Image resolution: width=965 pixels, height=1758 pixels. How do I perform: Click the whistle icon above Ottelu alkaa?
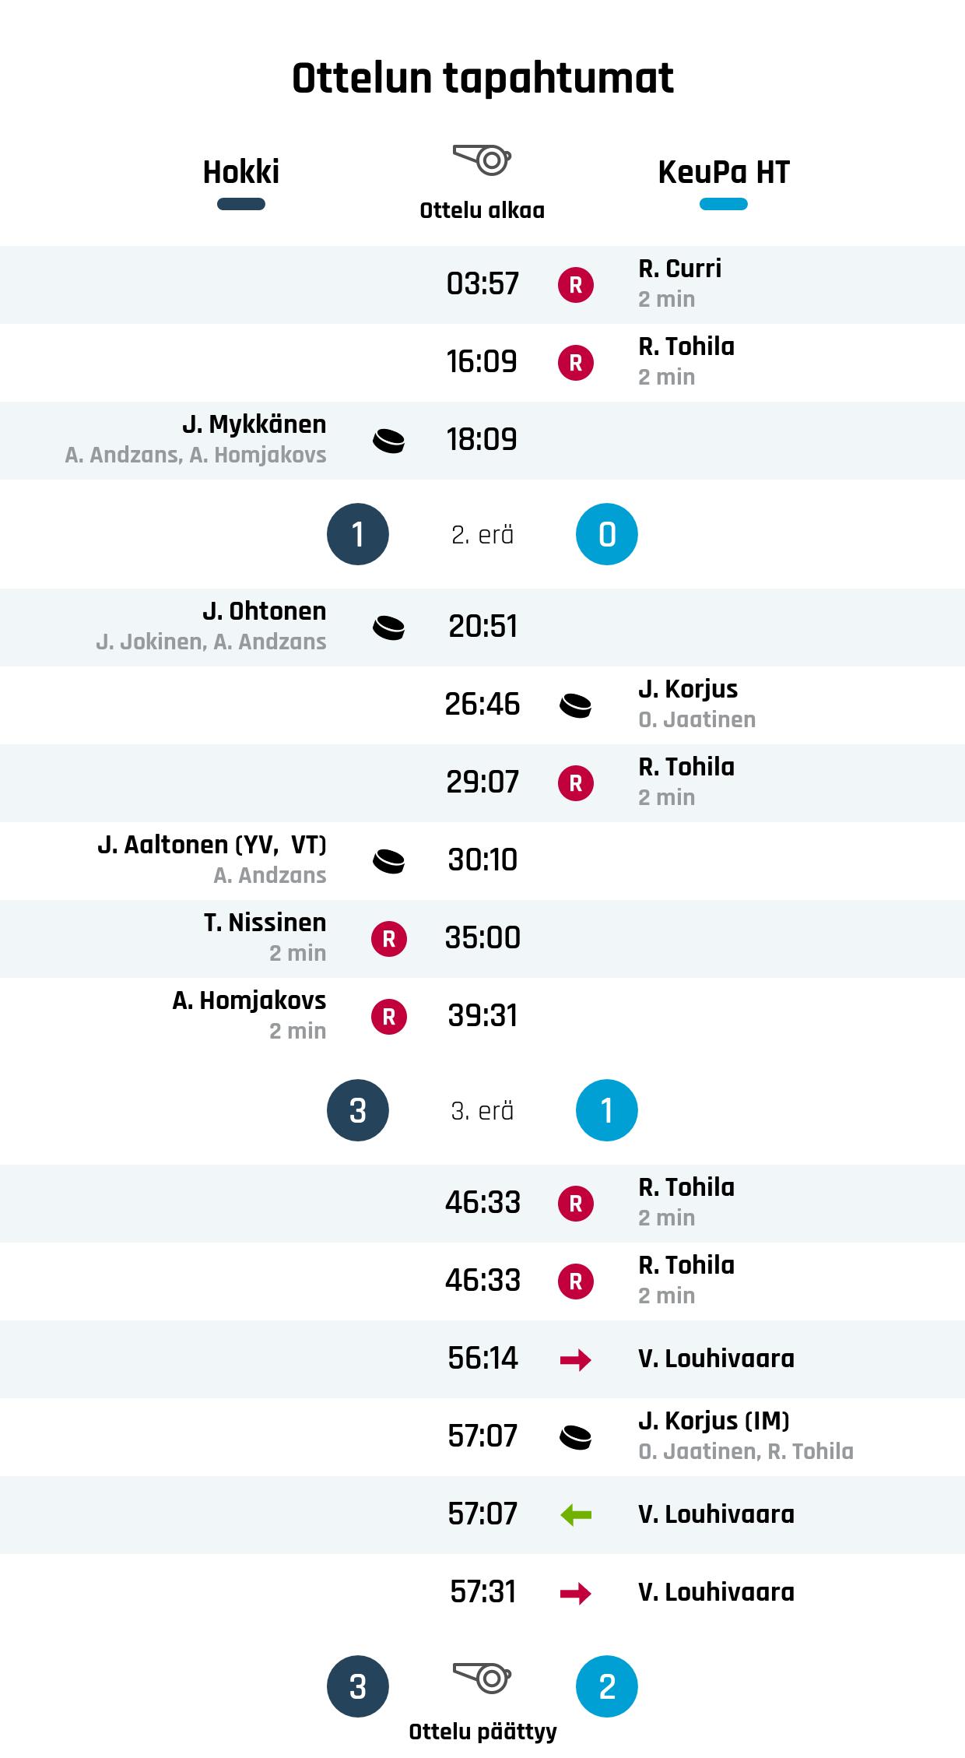(x=482, y=160)
